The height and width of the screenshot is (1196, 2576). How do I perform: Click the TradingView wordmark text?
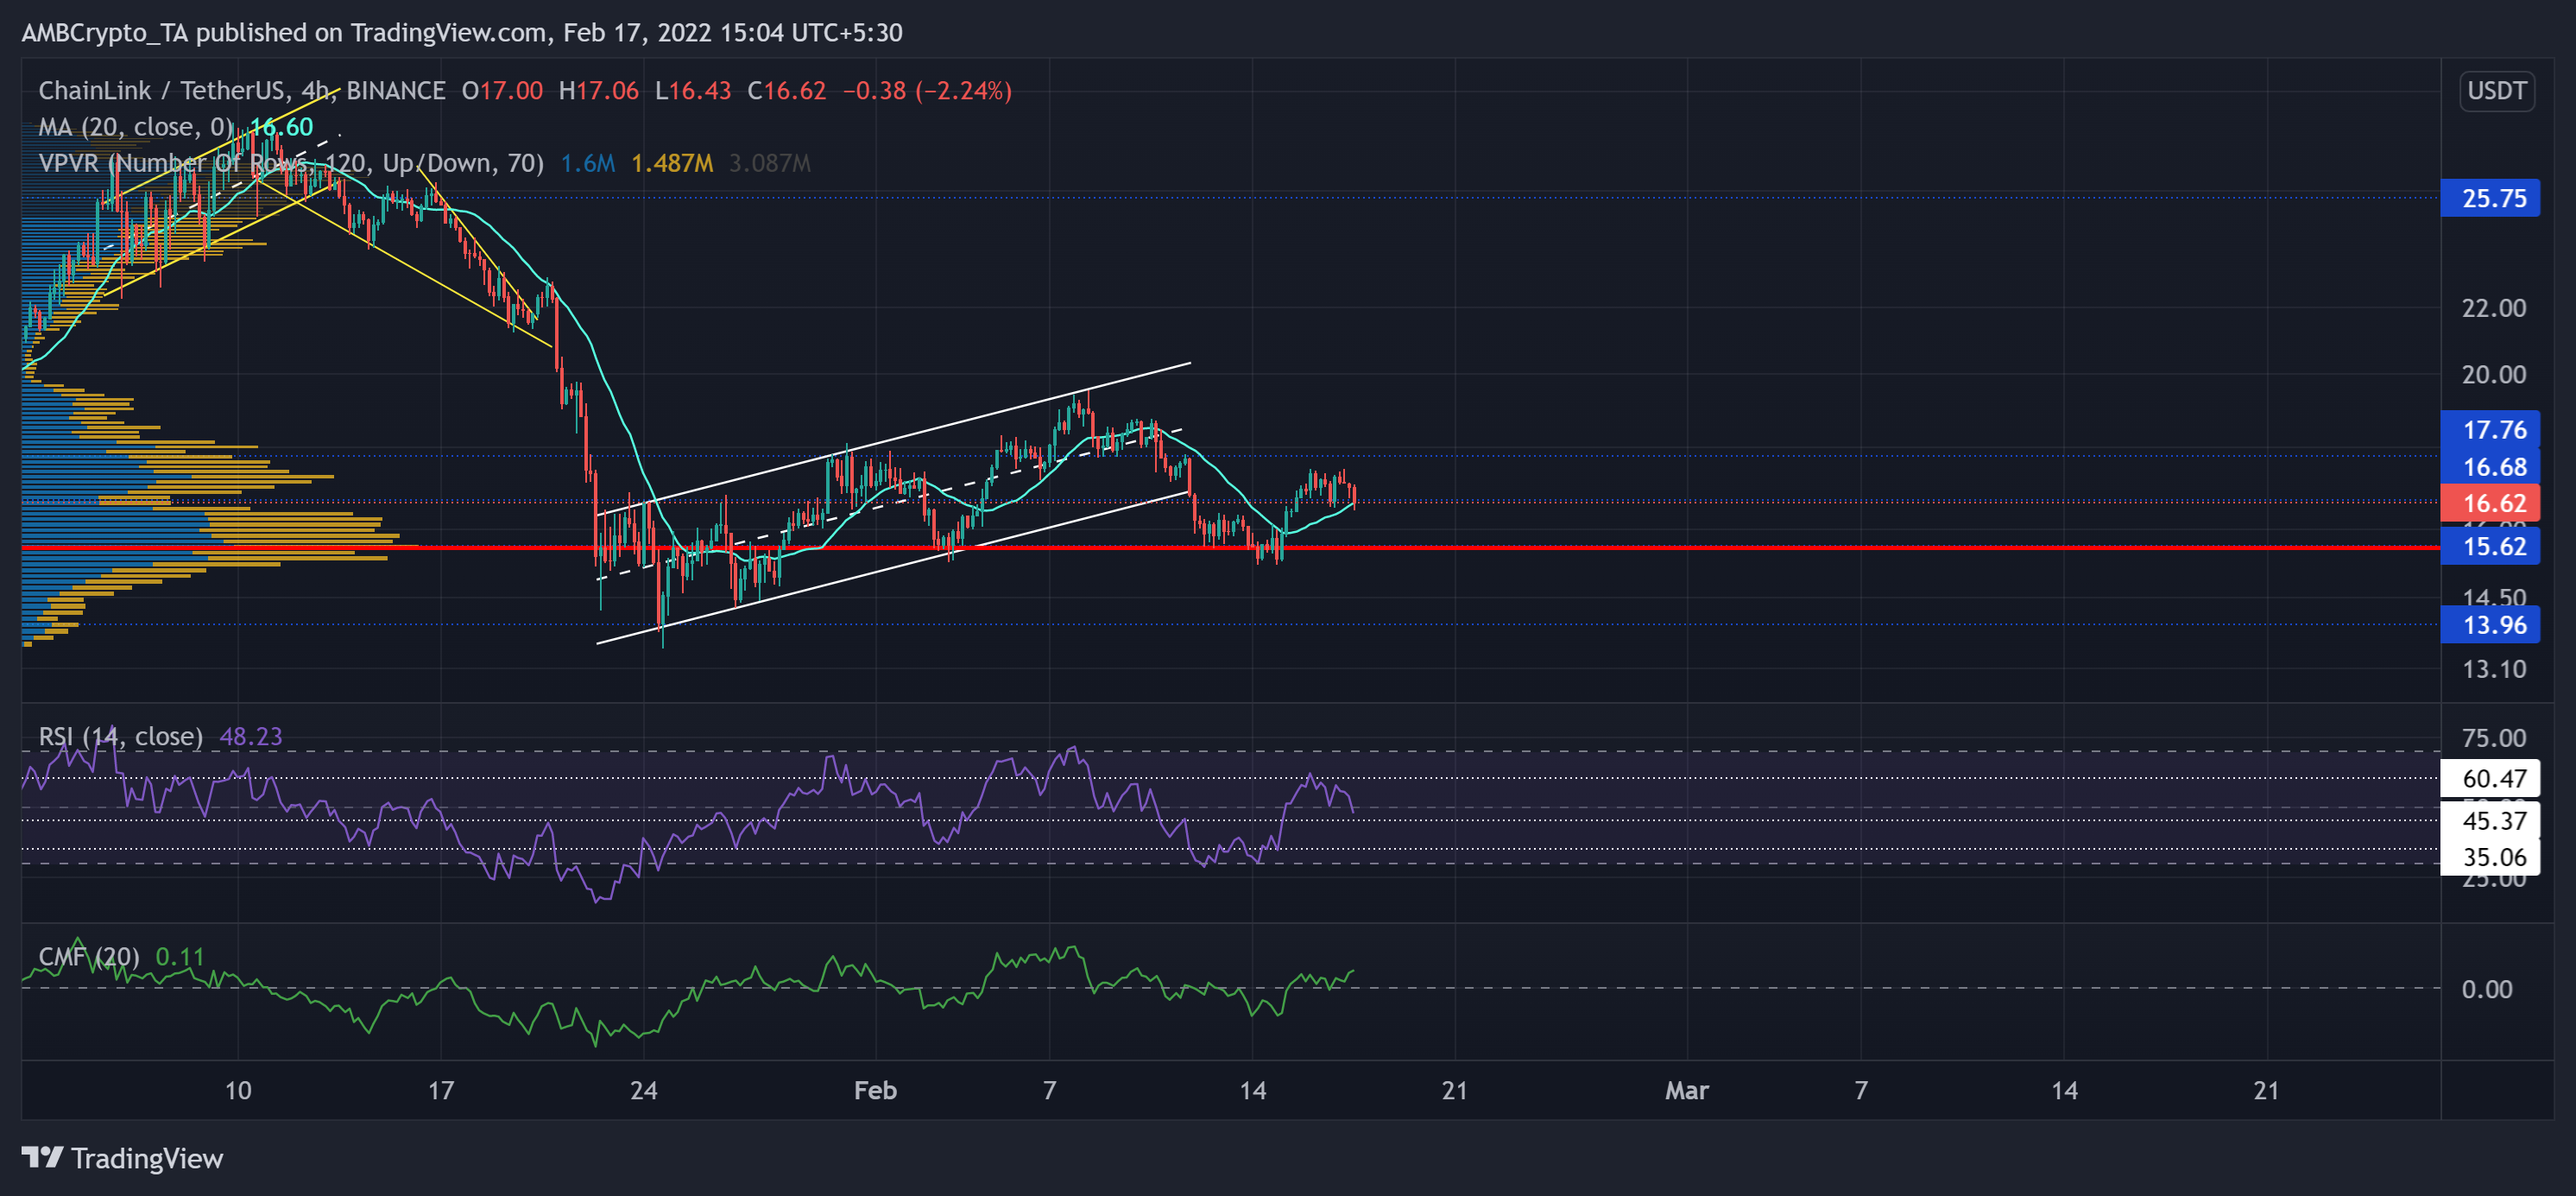(x=147, y=1158)
